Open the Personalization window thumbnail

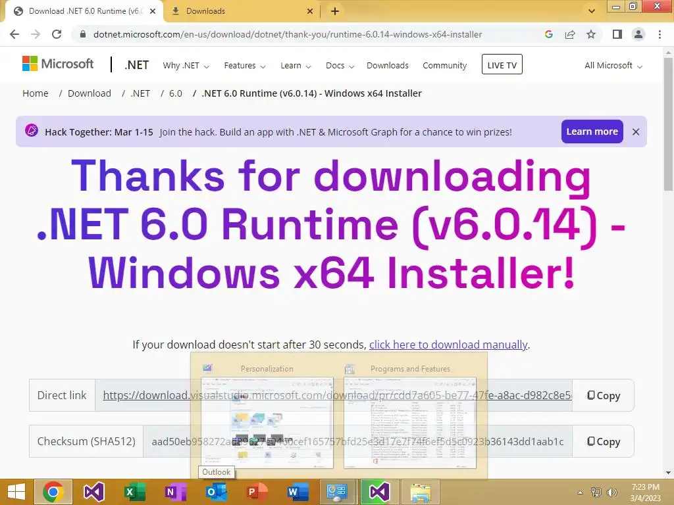coord(267,423)
